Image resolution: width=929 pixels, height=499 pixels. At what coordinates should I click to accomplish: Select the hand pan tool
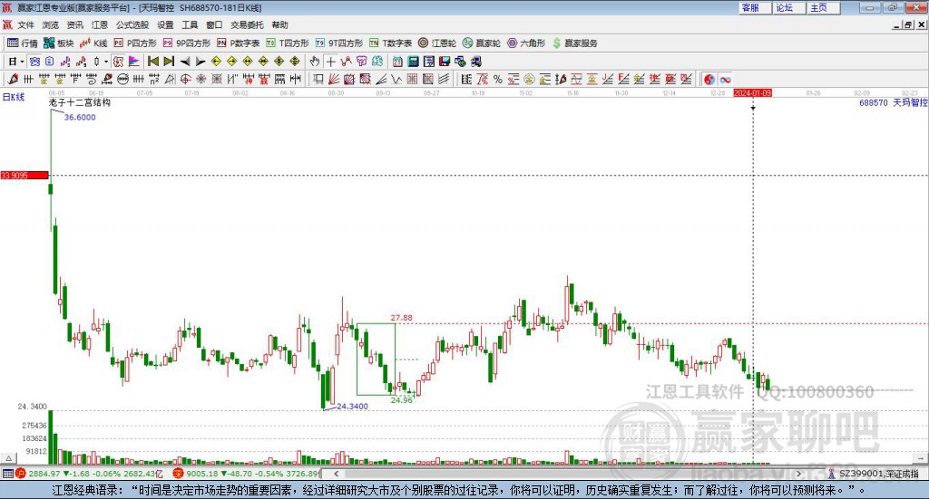(315, 62)
